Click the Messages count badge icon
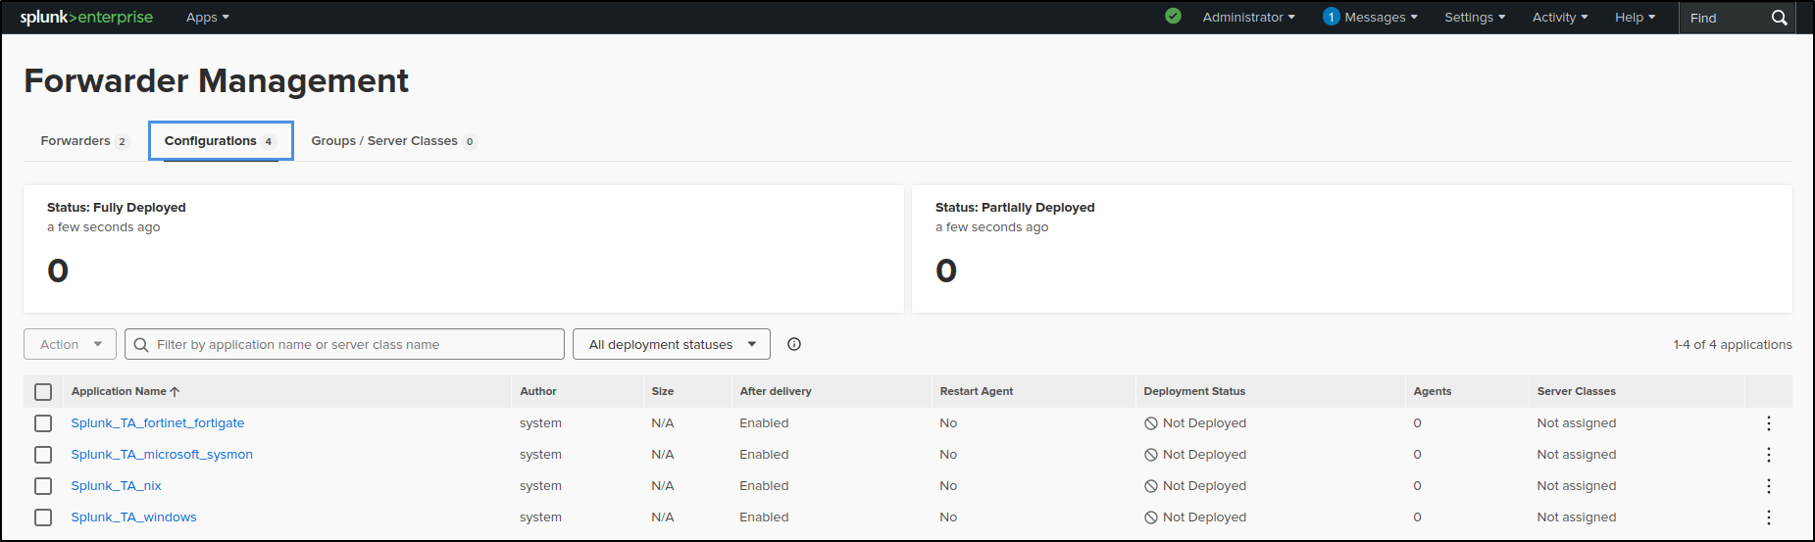This screenshot has width=1815, height=542. [1331, 17]
